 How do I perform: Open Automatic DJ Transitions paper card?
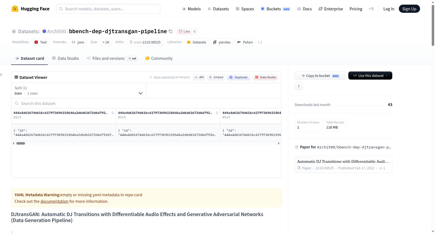pyautogui.click(x=343, y=164)
